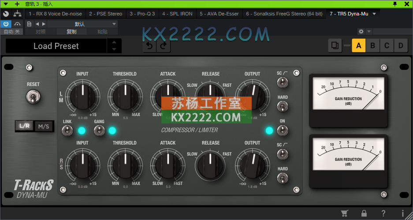The width and height of the screenshot is (413, 220).
Task: Pin the plugin window
Action: coord(395,4)
